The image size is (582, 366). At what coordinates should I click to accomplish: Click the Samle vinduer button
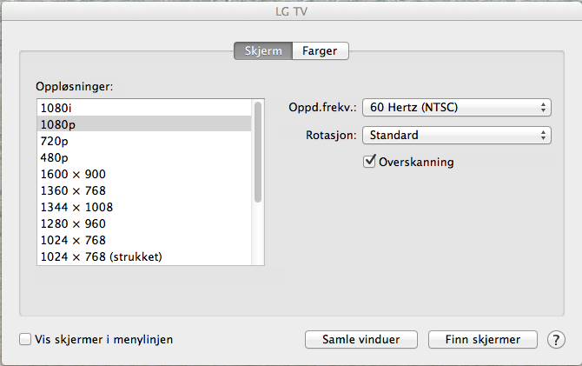(361, 340)
